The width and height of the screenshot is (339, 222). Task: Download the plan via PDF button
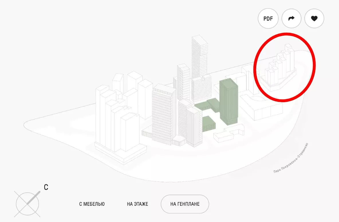[268, 19]
